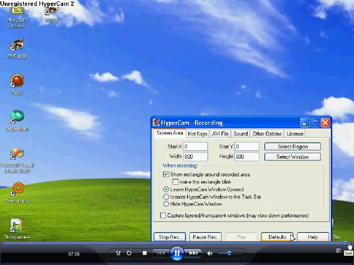Viewport: 354px width, 265px height.
Task: Click in the Width field
Action: click(196, 157)
